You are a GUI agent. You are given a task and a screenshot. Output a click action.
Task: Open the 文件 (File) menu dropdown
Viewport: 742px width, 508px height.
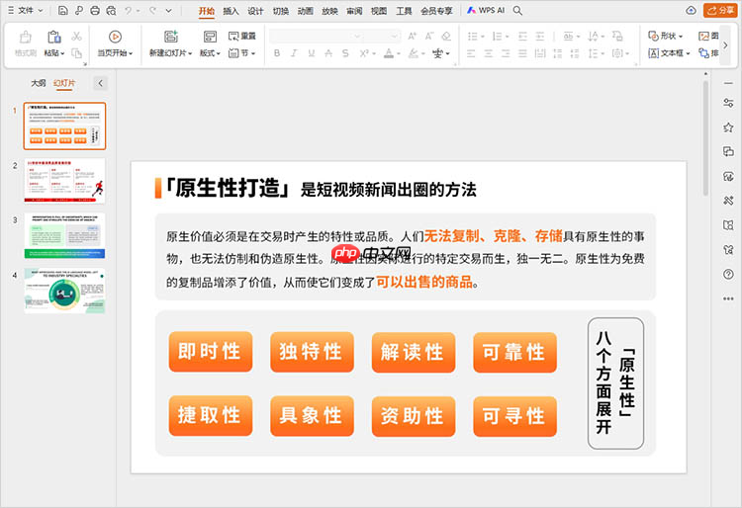pos(26,11)
